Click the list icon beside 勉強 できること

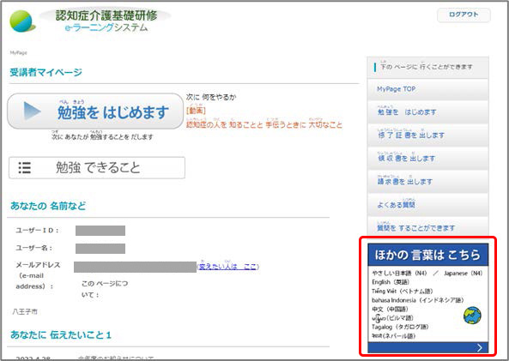click(x=25, y=168)
